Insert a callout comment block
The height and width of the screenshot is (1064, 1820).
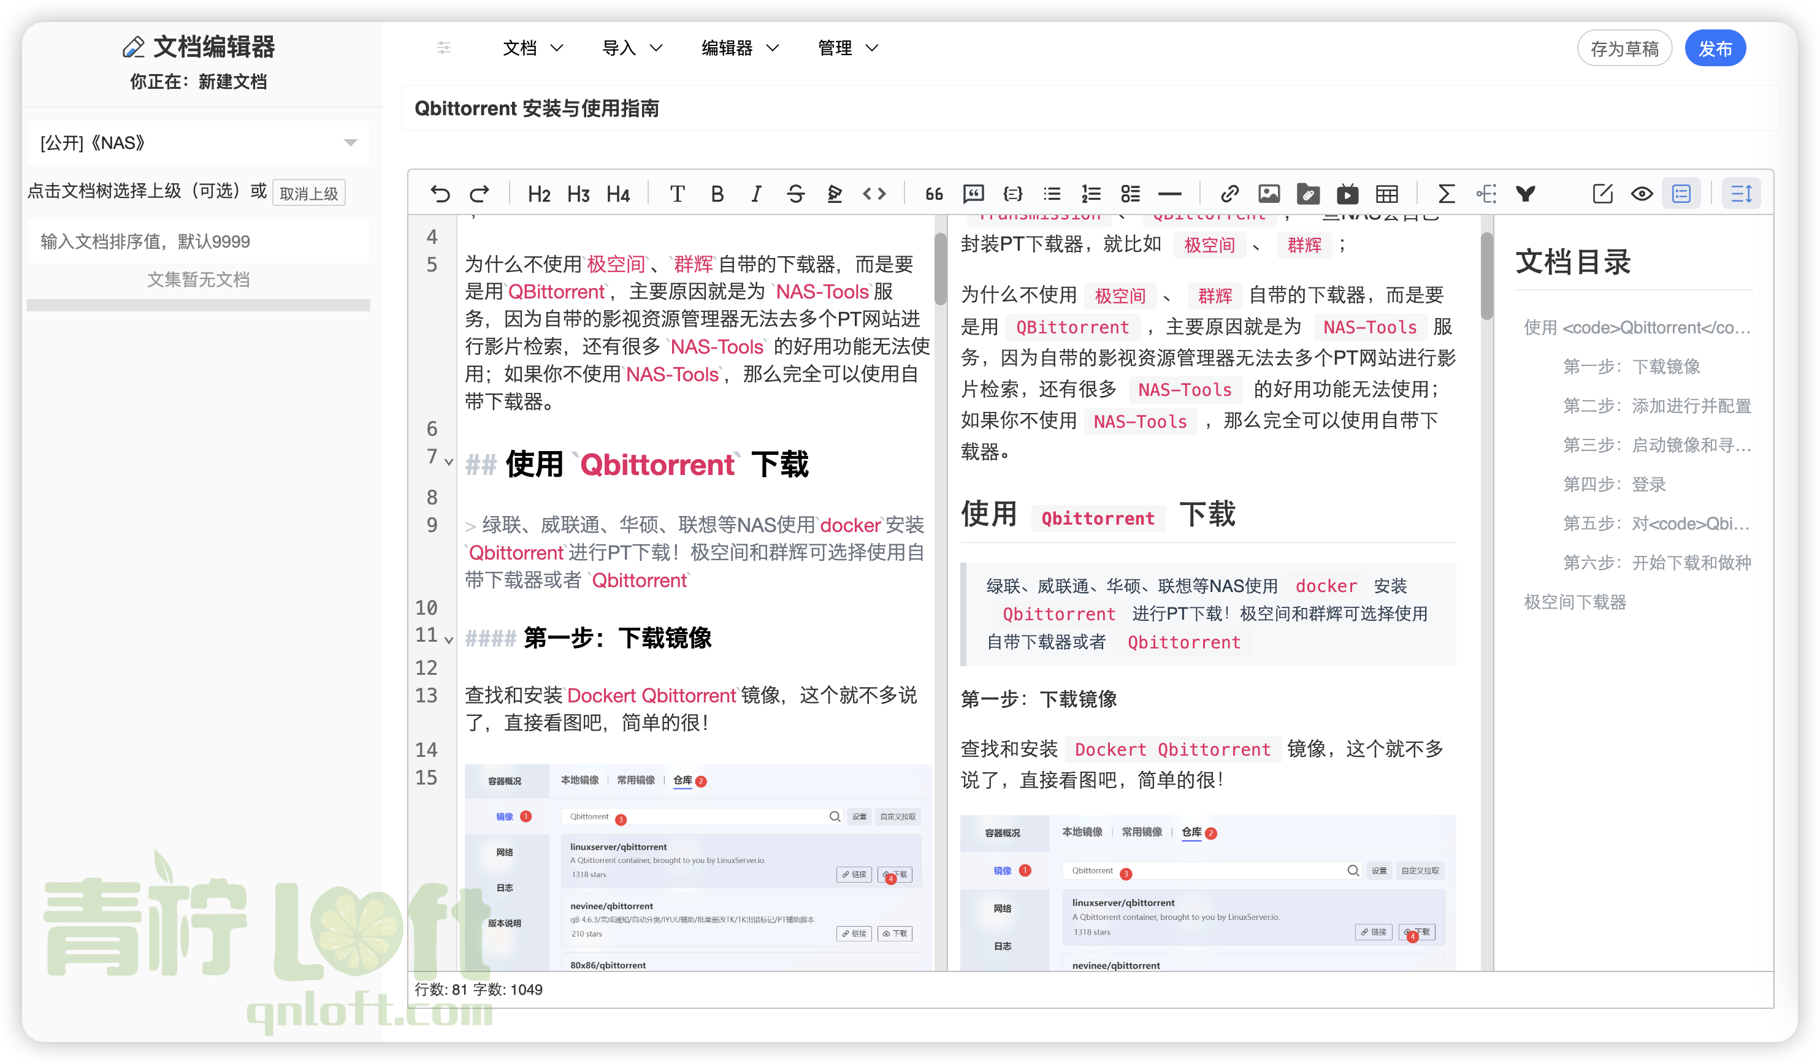(x=974, y=194)
